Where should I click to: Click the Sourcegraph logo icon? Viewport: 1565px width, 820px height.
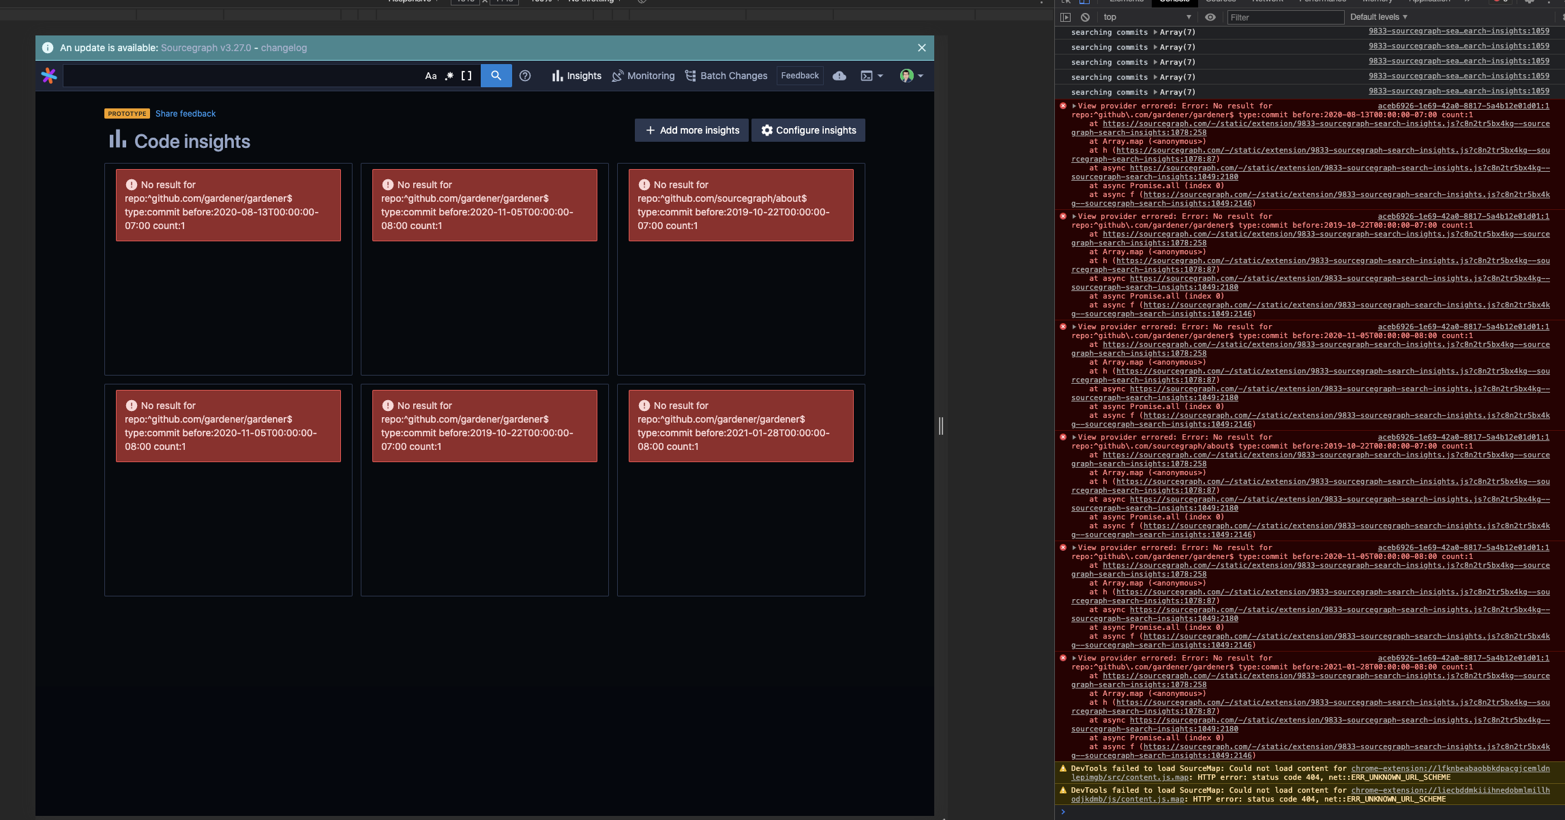(x=49, y=76)
